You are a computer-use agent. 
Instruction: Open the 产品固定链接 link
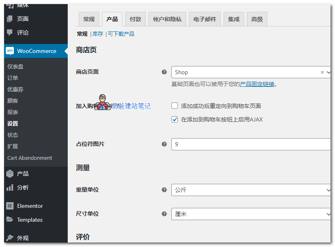click(257, 84)
